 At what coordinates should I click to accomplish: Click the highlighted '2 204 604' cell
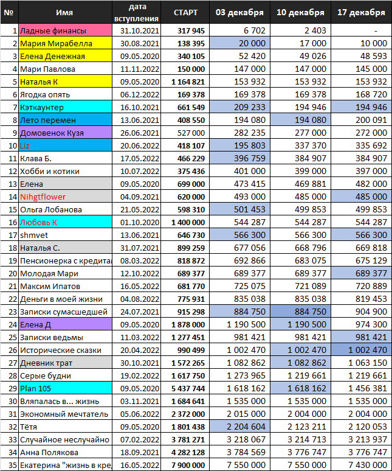(239, 426)
